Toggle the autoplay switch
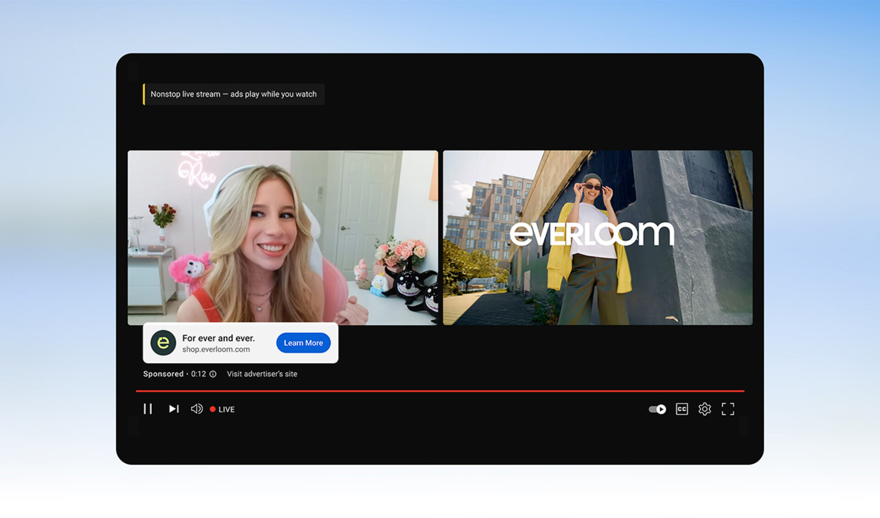The width and height of the screenshot is (880, 518). point(656,409)
